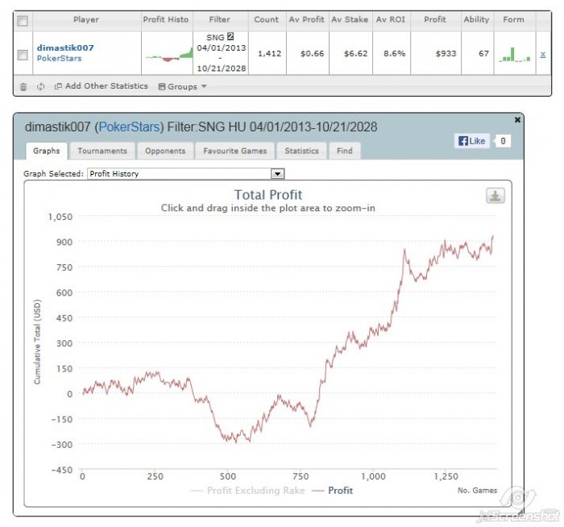564x527 pixels.
Task: Open dimastik007 player link
Action: coord(65,48)
